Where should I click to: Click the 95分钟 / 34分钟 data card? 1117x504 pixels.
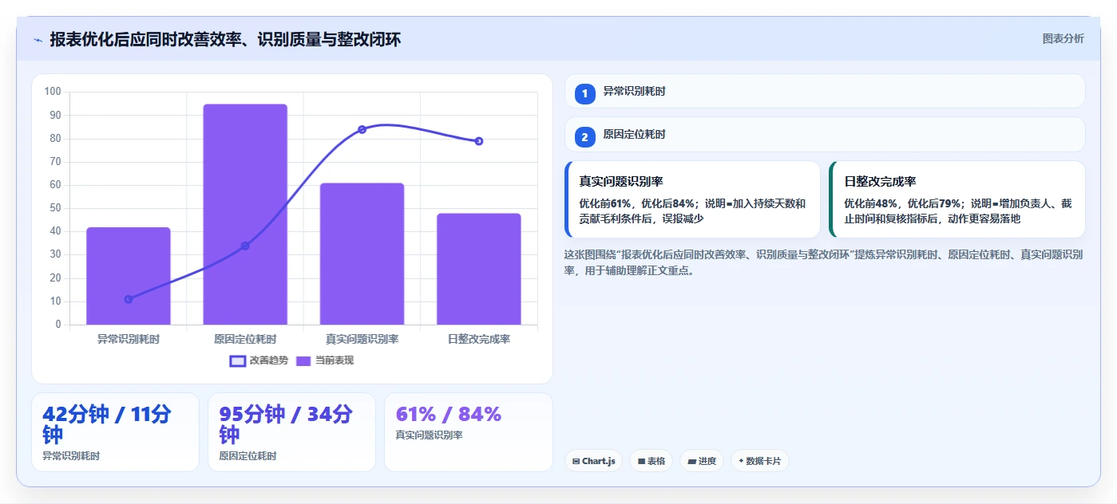pos(291,432)
